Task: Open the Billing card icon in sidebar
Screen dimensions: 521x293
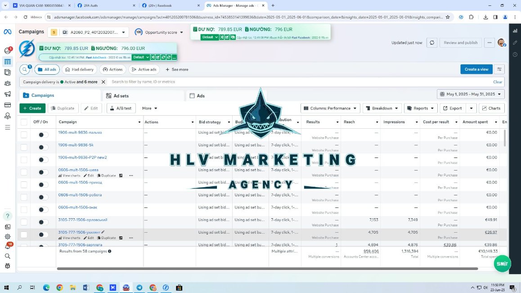Action: pyautogui.click(x=7, y=105)
